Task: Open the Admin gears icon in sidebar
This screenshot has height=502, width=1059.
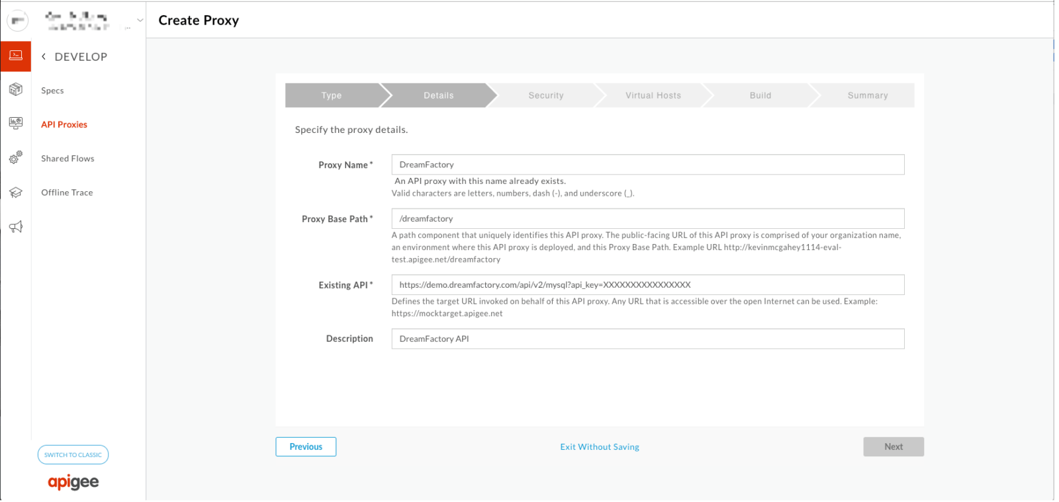Action: point(16,157)
